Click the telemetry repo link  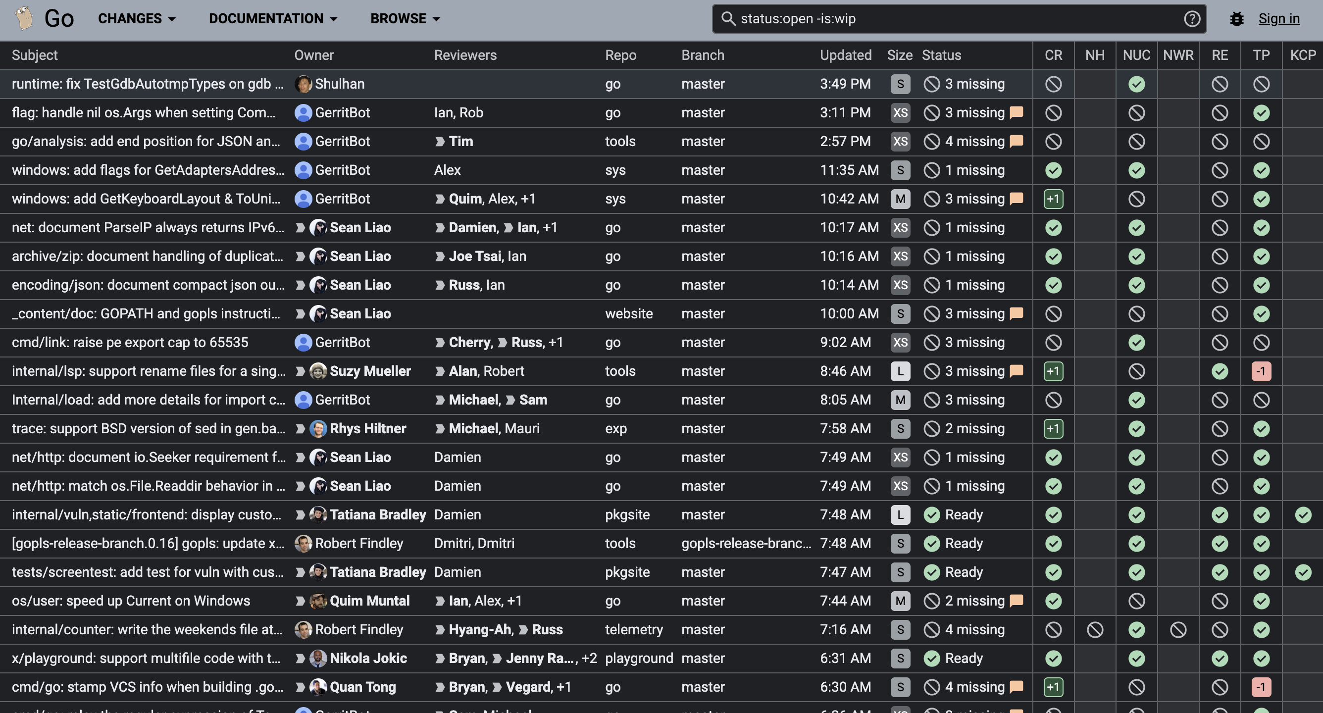pos(633,629)
